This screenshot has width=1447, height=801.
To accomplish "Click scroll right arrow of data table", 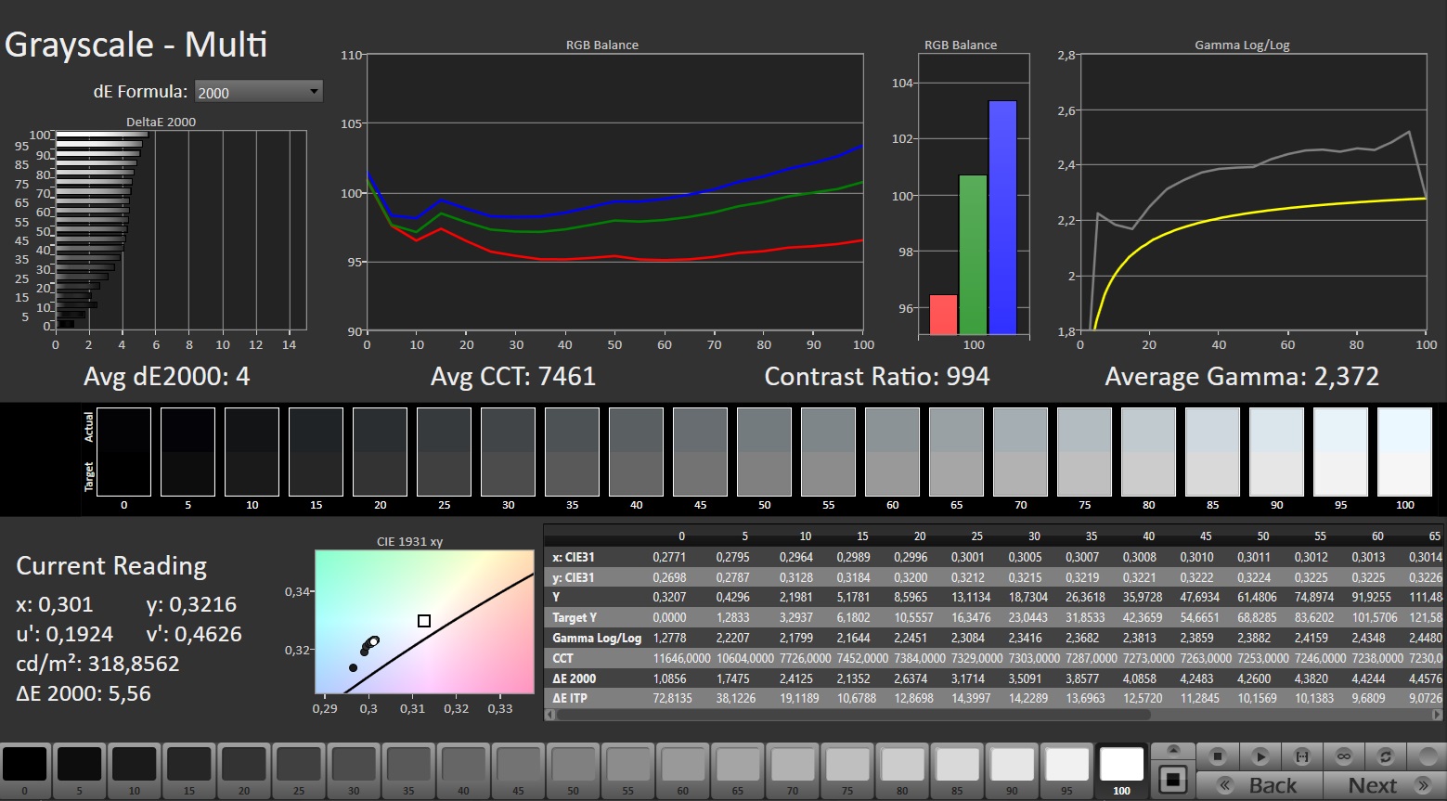I will (1438, 715).
